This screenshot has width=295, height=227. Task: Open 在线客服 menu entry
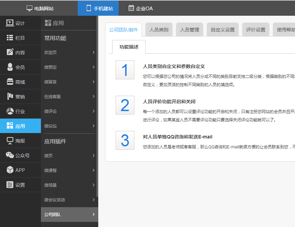click(70, 96)
